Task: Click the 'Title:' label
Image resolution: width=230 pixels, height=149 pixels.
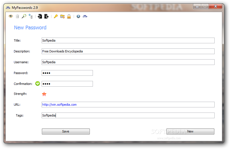Action: pyautogui.click(x=17, y=40)
